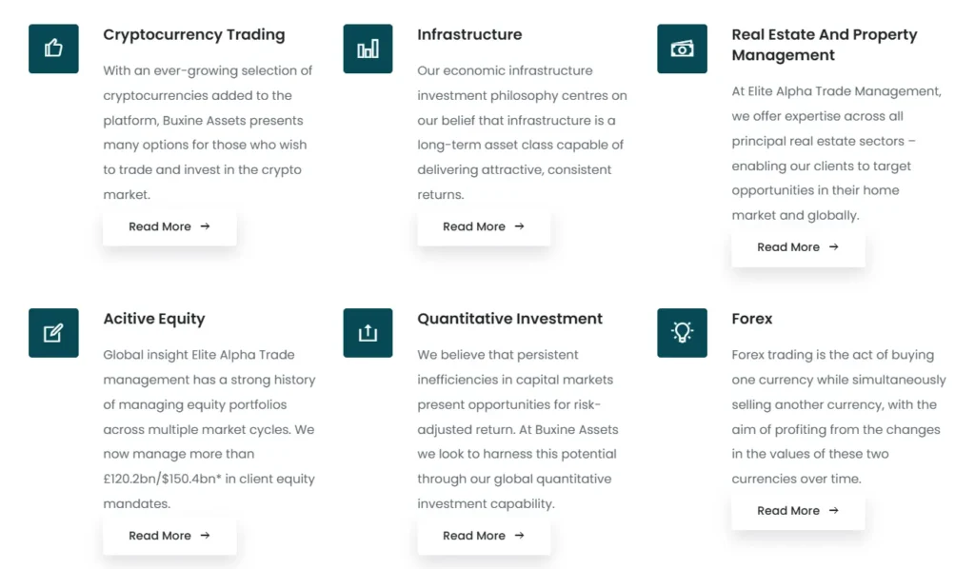Click the Forex heading
The width and height of the screenshot is (975, 569).
[752, 320]
